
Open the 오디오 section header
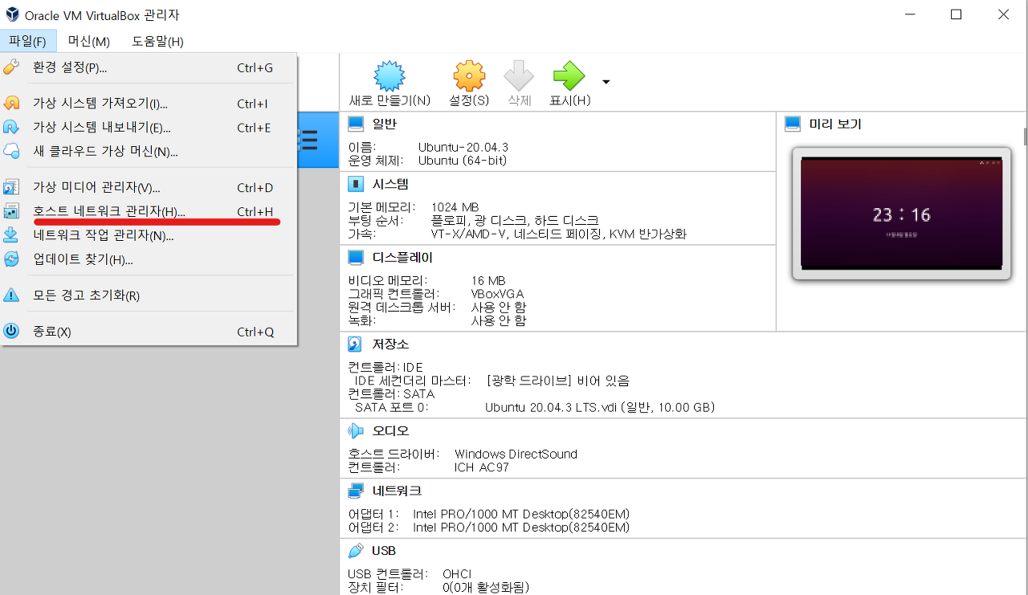point(390,430)
